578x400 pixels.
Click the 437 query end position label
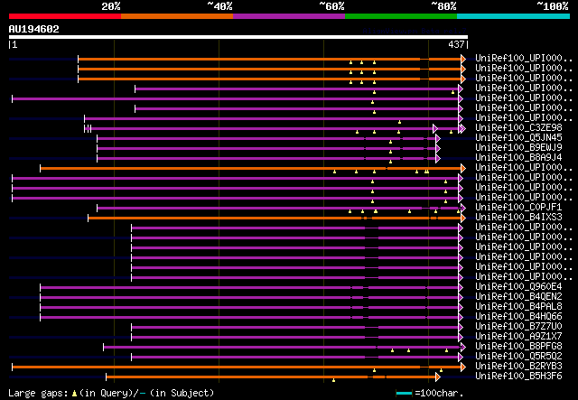pos(456,44)
